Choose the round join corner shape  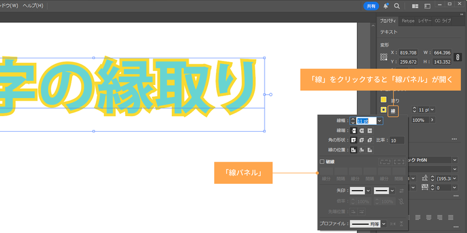(362, 140)
